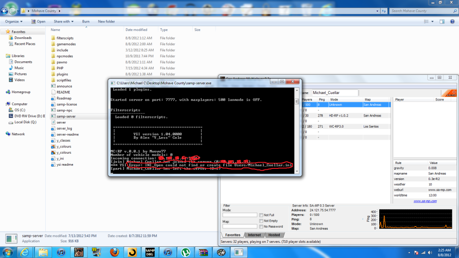
Task: Open Internet Explorer from the taskbar
Action: pos(25,252)
